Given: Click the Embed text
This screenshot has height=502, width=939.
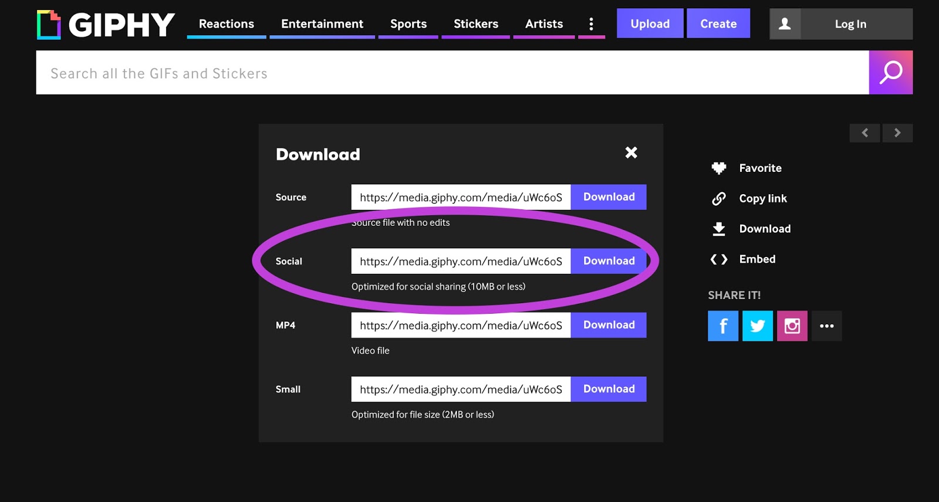Looking at the screenshot, I should coord(757,259).
